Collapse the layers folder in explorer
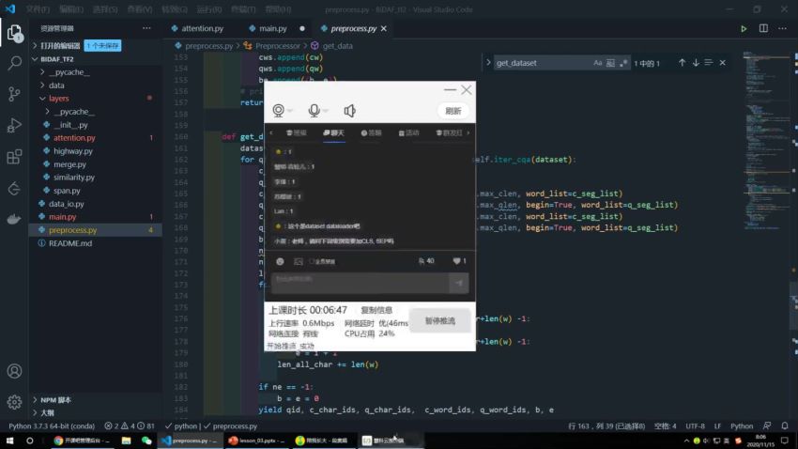This screenshot has height=449, width=798. 43,98
